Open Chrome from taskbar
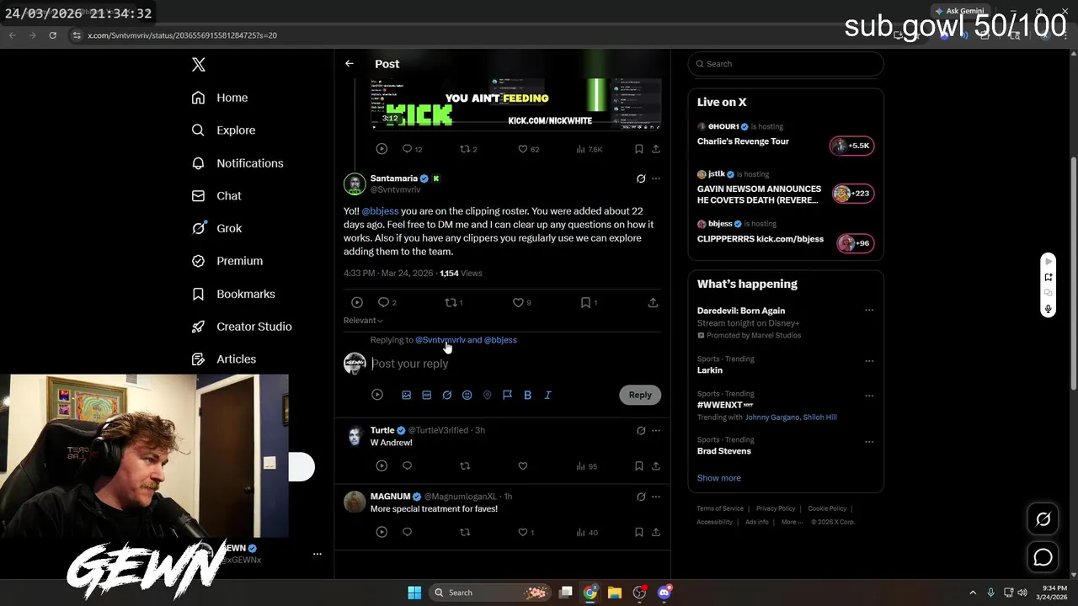Viewport: 1078px width, 606px height. 590,593
